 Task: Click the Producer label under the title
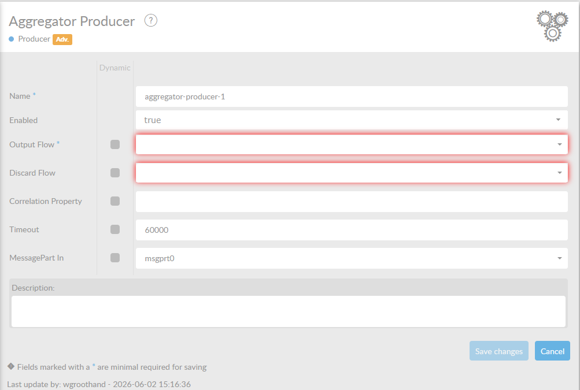tap(34, 39)
